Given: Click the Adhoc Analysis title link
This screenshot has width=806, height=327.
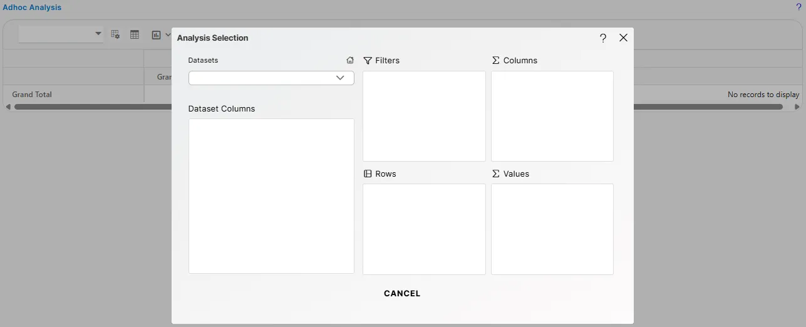Looking at the screenshot, I should click(32, 8).
